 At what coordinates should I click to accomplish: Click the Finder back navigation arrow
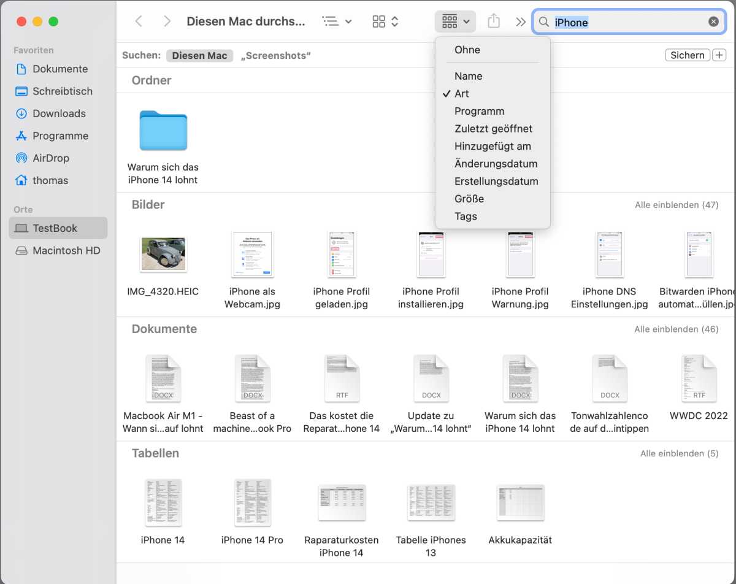(x=139, y=21)
